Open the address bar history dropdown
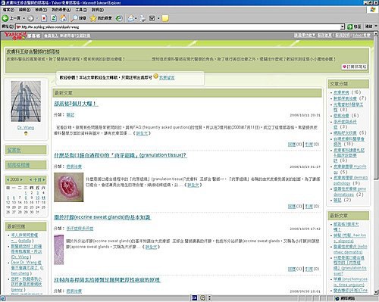 [x=343, y=26]
